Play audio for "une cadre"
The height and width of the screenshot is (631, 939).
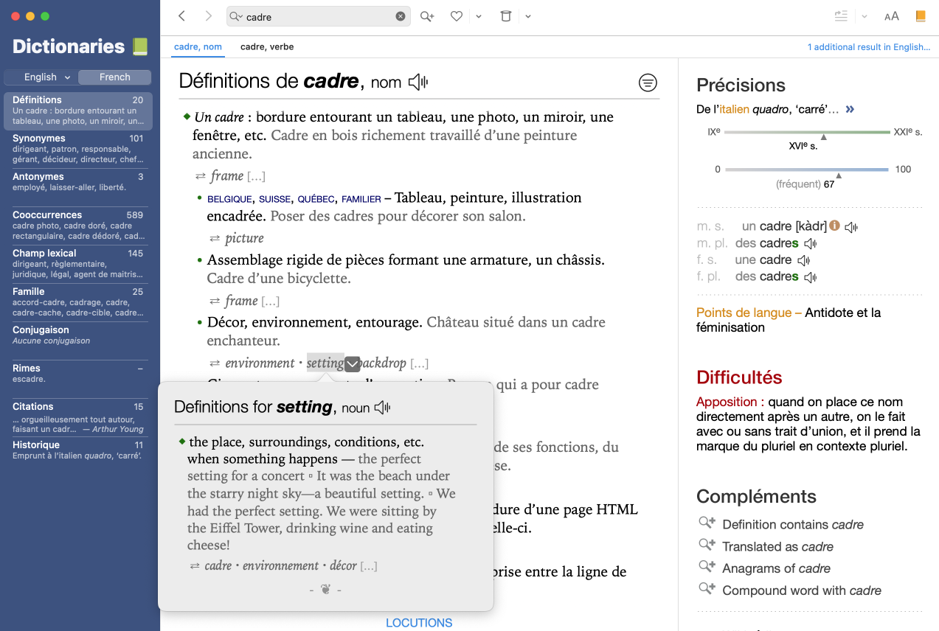(x=804, y=260)
